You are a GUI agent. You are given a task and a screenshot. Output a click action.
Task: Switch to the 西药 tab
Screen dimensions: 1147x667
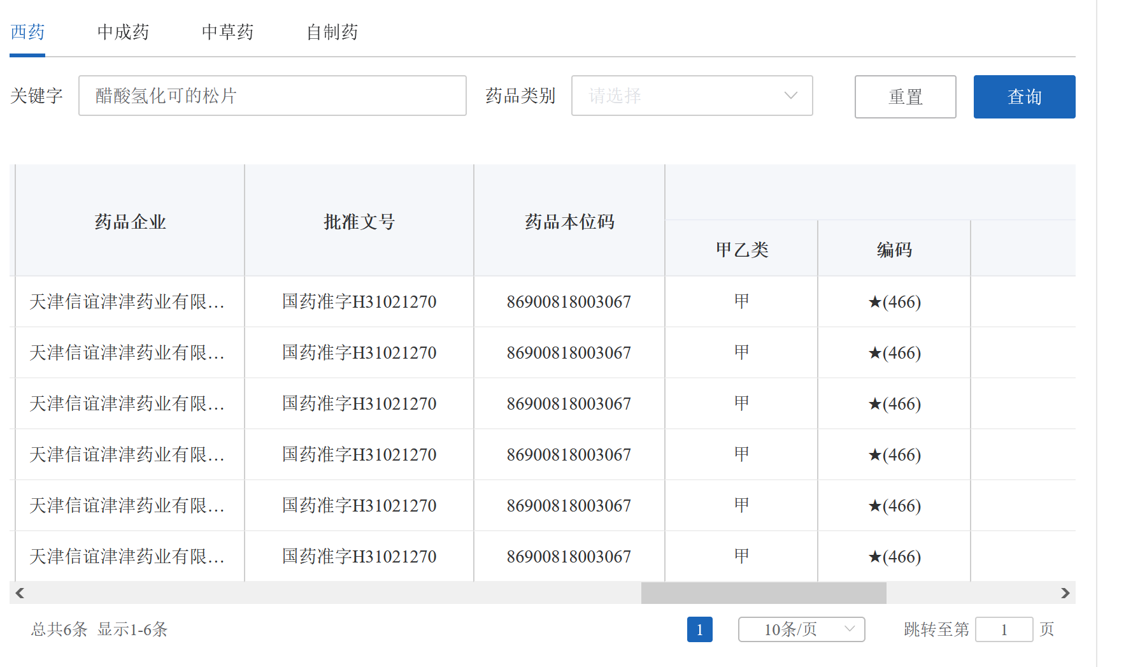pos(27,32)
